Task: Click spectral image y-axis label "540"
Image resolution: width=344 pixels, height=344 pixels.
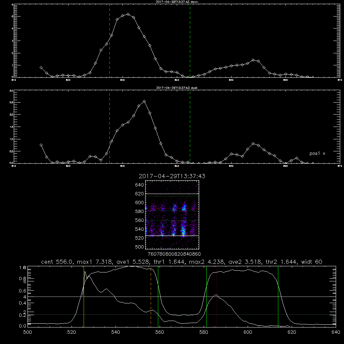Action: click(x=140, y=229)
